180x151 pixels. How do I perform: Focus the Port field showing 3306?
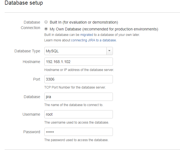click(78, 79)
